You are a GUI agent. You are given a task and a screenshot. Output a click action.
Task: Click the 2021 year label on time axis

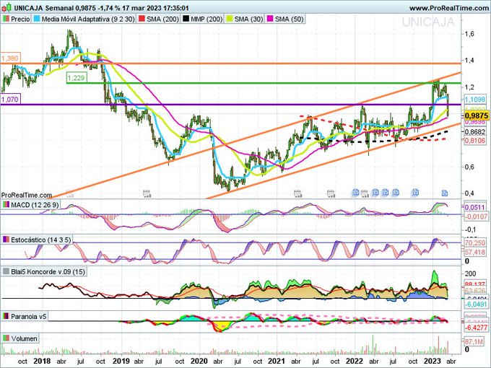(277, 361)
